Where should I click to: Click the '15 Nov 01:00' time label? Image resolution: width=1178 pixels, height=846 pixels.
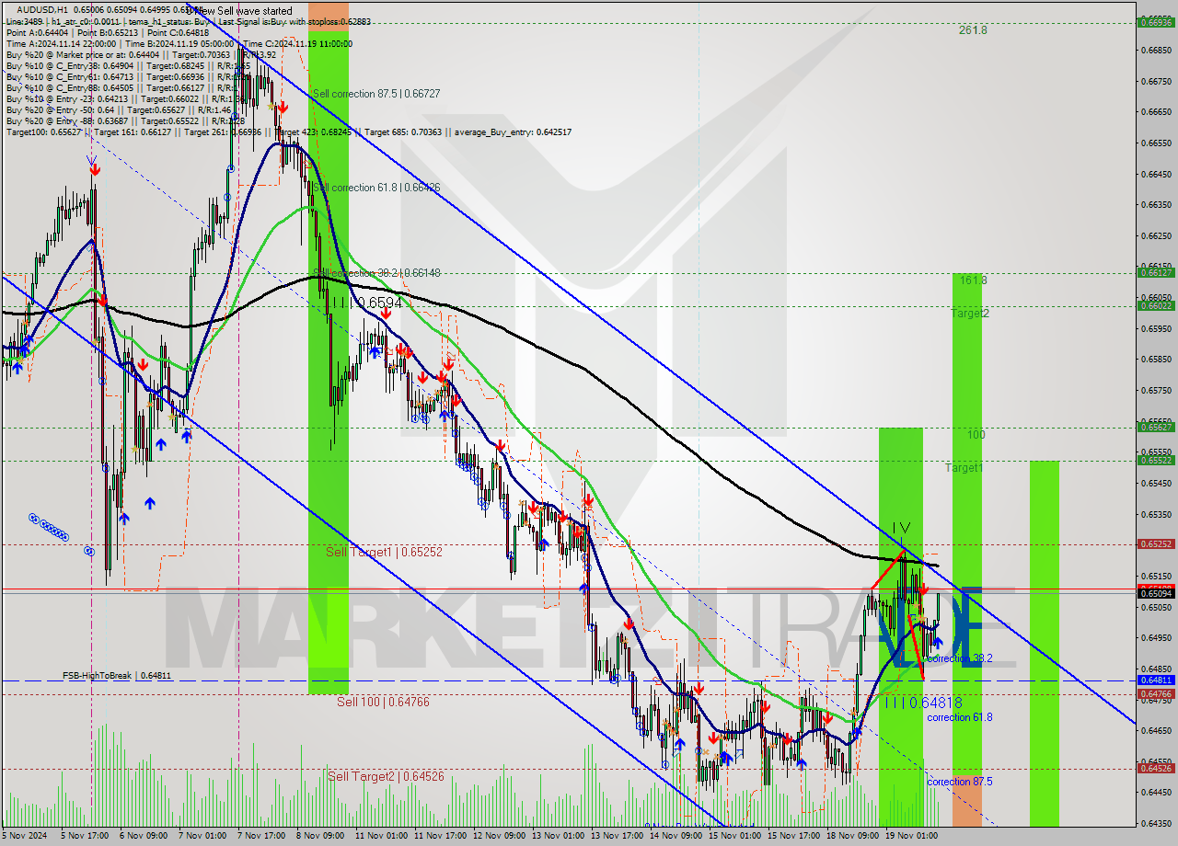734,836
